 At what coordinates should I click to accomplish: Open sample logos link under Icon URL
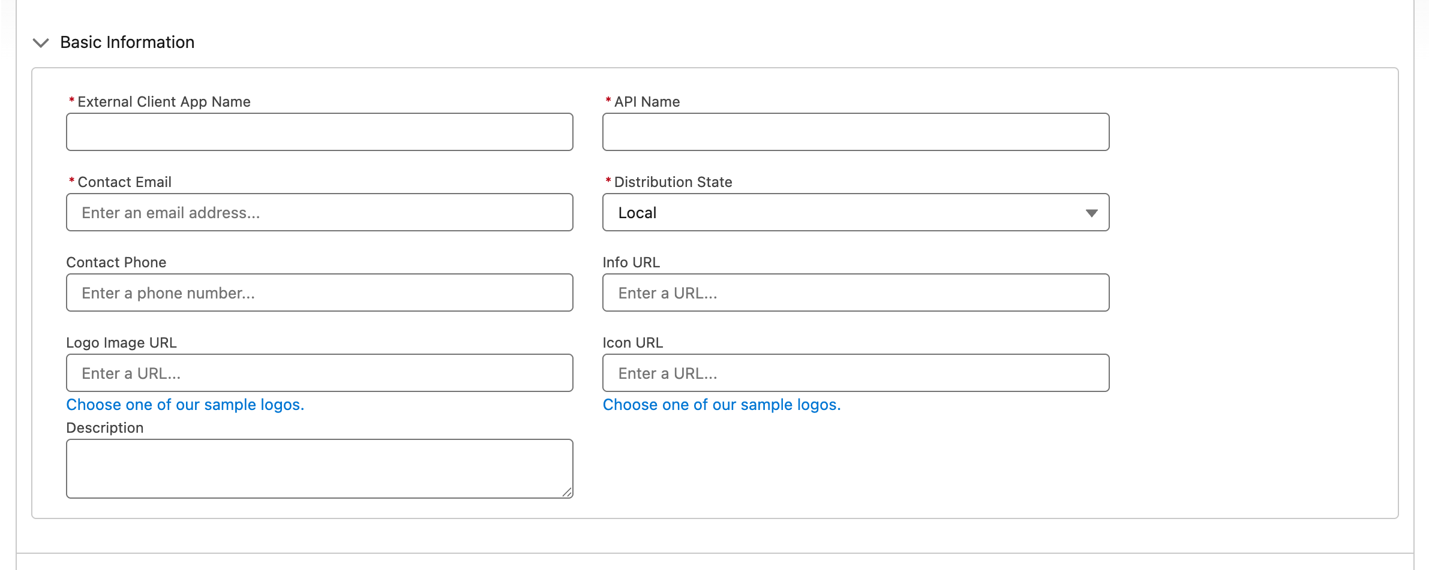pyautogui.click(x=722, y=405)
